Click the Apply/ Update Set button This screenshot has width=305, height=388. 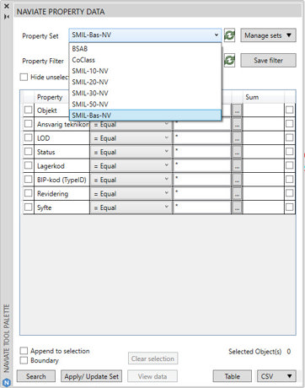click(x=92, y=376)
